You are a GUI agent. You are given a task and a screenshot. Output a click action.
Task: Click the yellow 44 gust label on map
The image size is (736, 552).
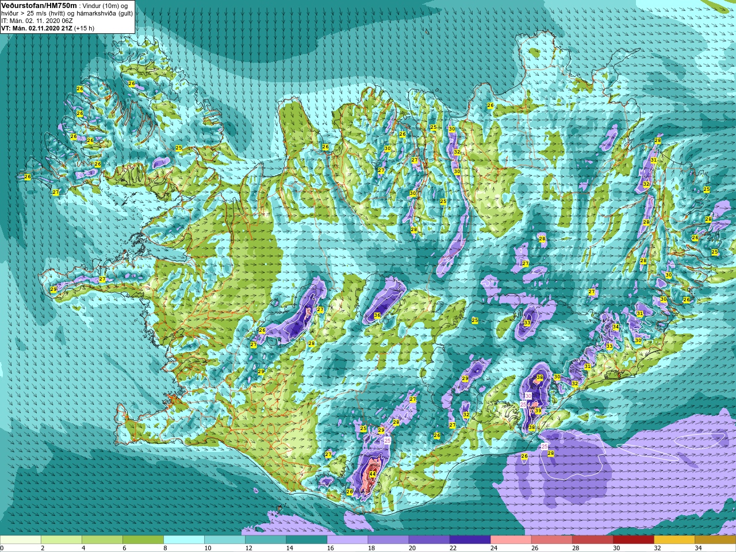pyautogui.click(x=373, y=474)
